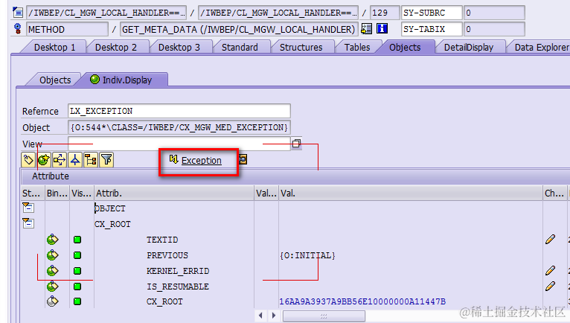This screenshot has width=570, height=323.
Task: Click green visibility square in TEXTID row
Action: point(77,240)
